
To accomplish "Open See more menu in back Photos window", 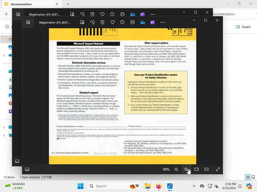I will click(153, 14).
